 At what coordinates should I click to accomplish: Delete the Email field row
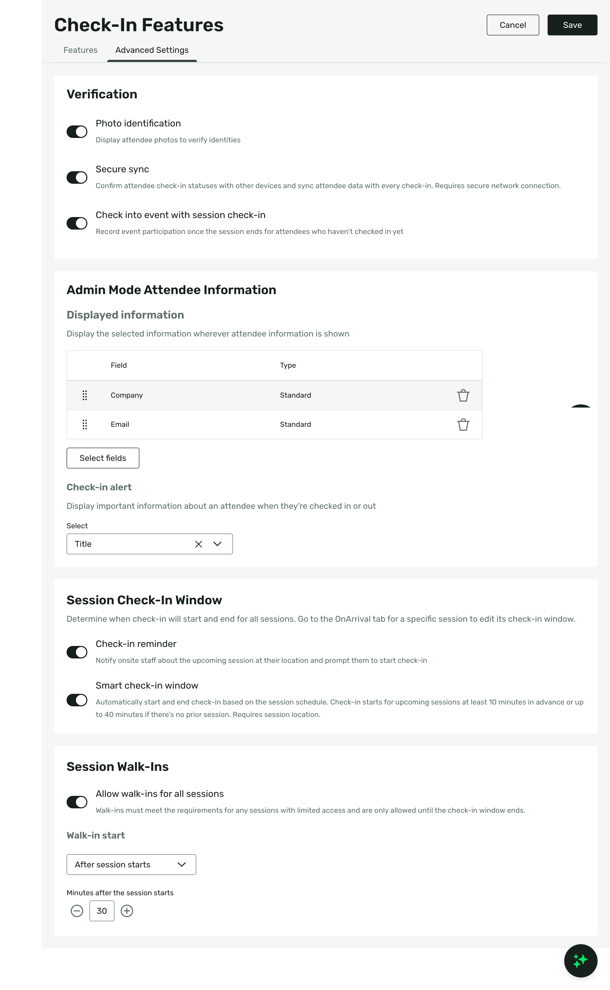pyautogui.click(x=463, y=424)
